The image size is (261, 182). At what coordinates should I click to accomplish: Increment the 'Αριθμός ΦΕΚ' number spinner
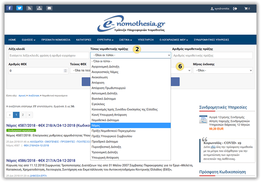click(65, 69)
